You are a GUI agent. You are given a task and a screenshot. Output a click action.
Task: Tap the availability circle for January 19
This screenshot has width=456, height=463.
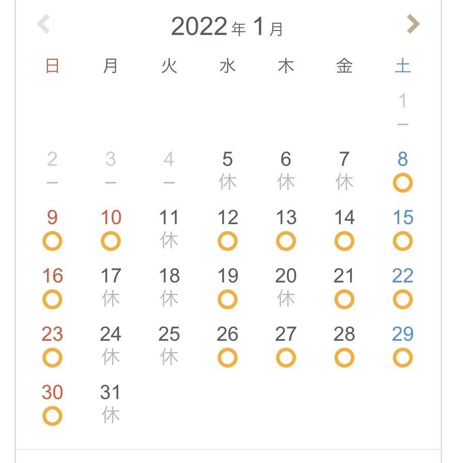pos(227,300)
